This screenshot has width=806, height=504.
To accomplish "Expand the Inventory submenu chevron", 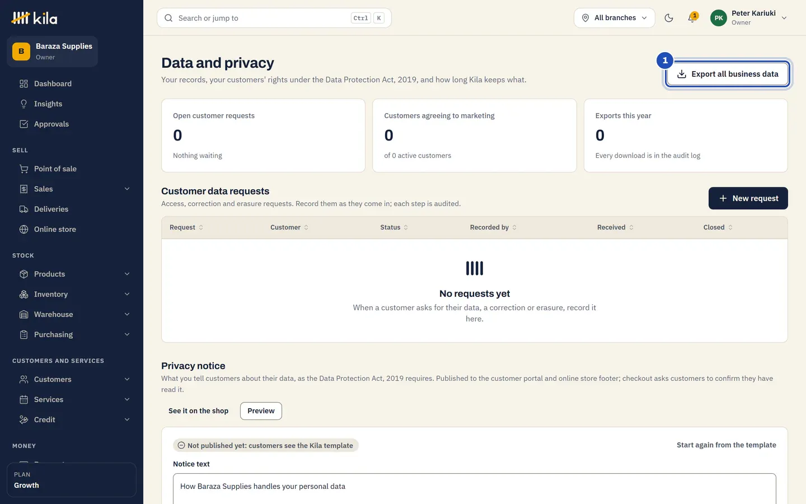I will tap(127, 294).
